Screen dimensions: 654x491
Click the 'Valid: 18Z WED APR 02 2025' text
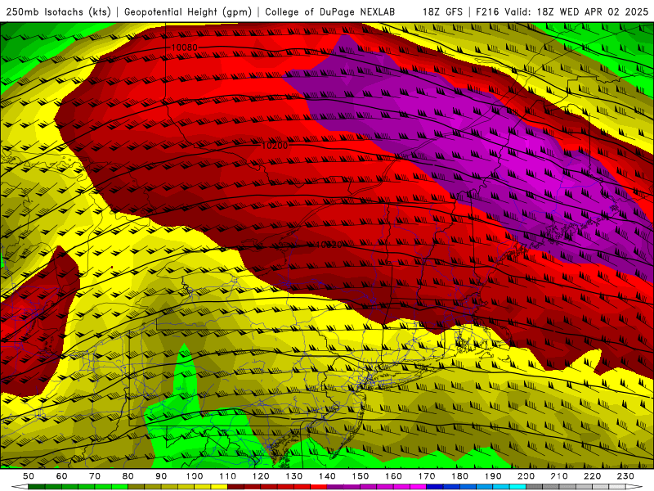(x=576, y=12)
